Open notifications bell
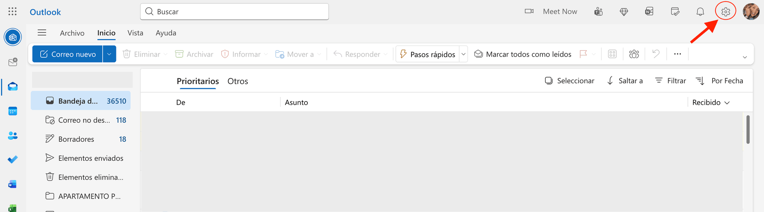Image resolution: width=764 pixels, height=212 pixels. pos(700,12)
